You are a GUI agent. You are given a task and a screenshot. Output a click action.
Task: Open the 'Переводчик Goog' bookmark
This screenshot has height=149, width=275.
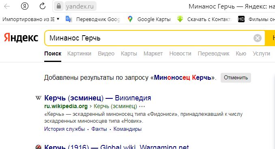click(x=98, y=19)
